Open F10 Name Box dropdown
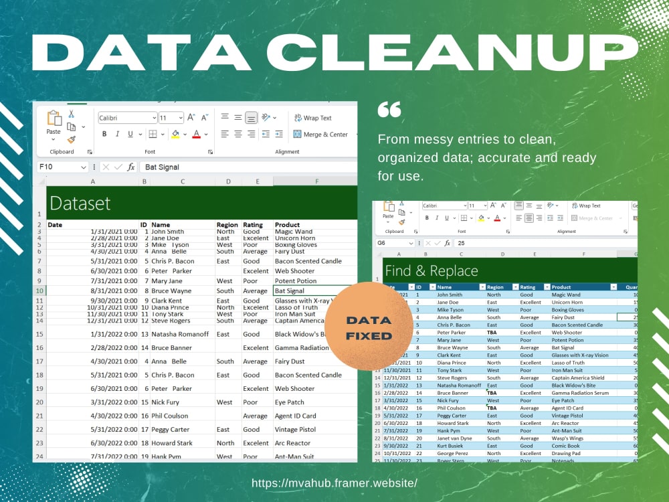Viewport: 669px width, 502px height. pyautogui.click(x=84, y=167)
